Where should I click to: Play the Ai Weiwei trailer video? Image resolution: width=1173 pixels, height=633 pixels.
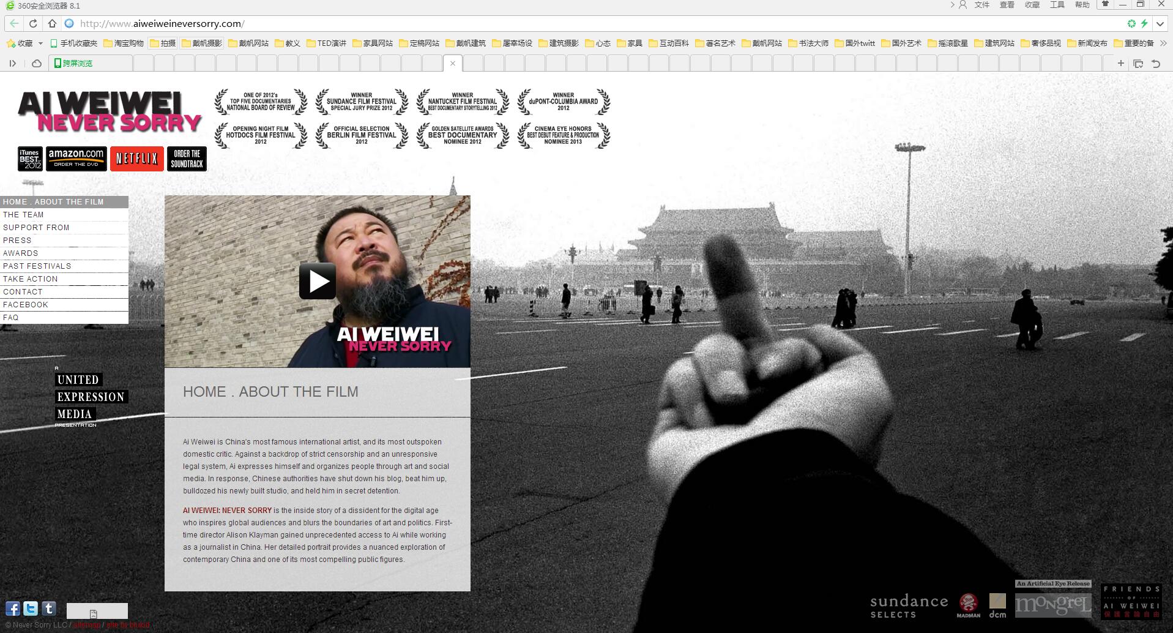click(x=317, y=281)
